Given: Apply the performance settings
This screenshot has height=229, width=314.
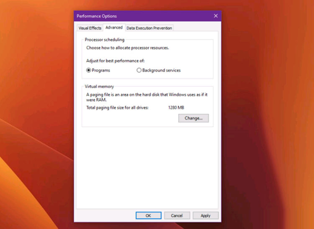Looking at the screenshot, I should click(206, 216).
